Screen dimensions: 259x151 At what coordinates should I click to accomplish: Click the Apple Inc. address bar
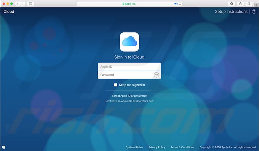(129, 4)
